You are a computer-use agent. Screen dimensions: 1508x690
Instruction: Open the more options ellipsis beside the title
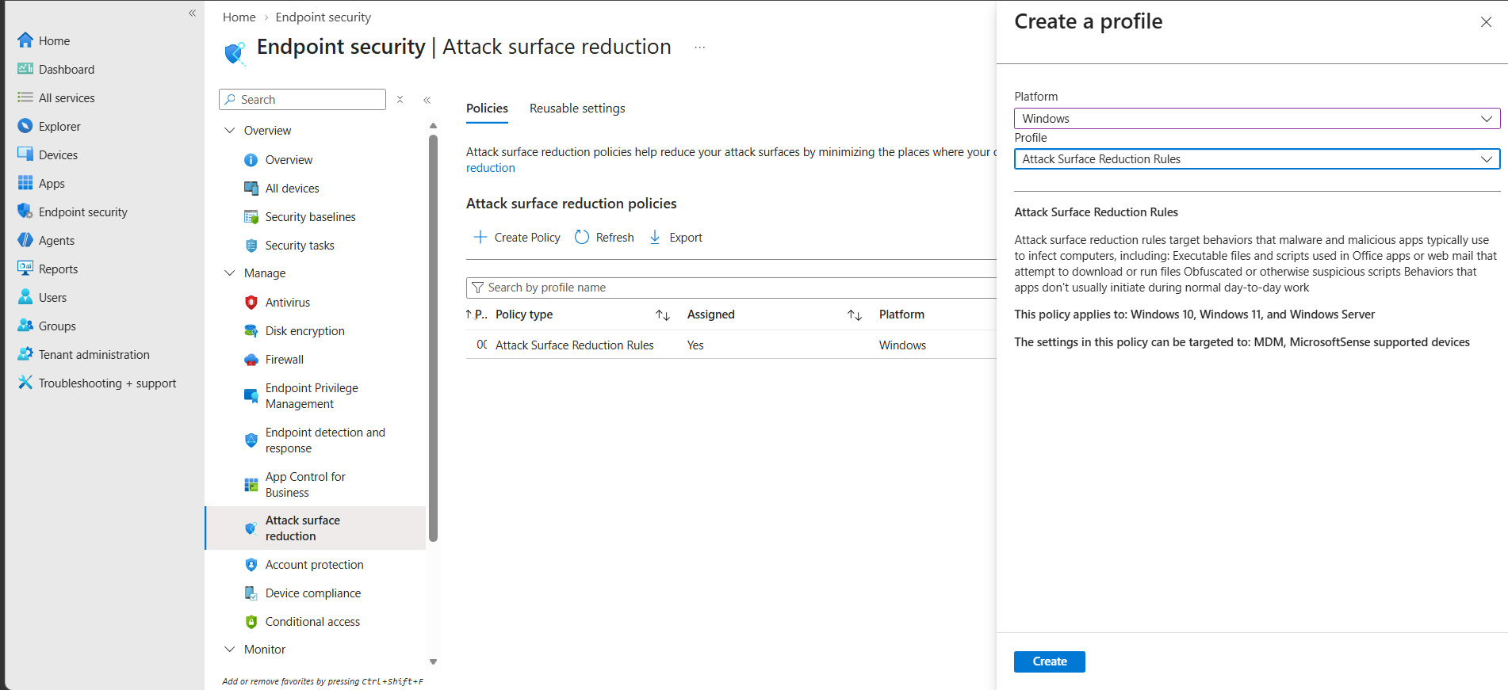tap(699, 48)
